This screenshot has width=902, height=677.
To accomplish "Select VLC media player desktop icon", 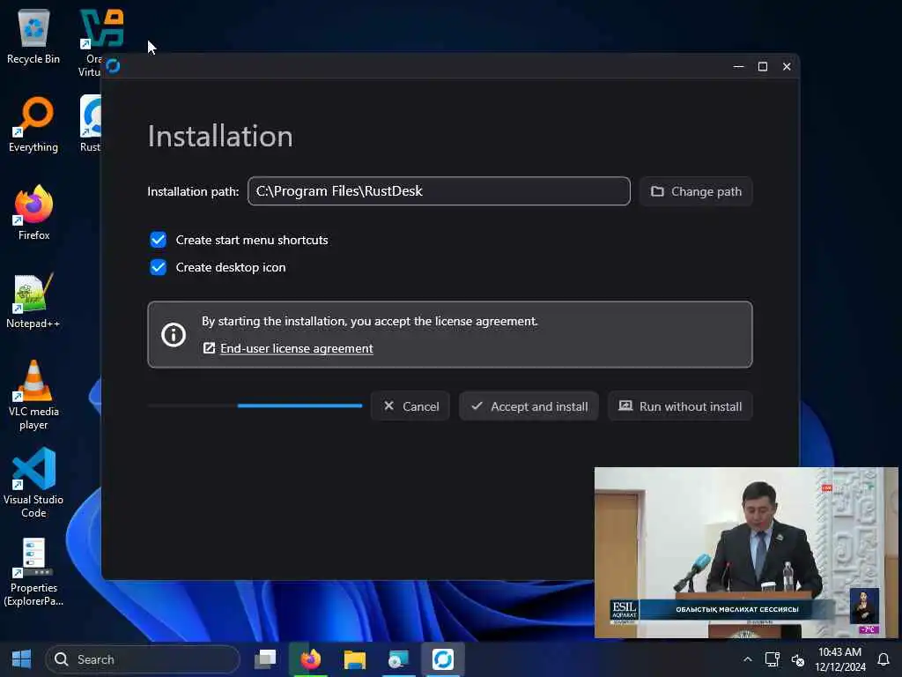I will tap(33, 395).
